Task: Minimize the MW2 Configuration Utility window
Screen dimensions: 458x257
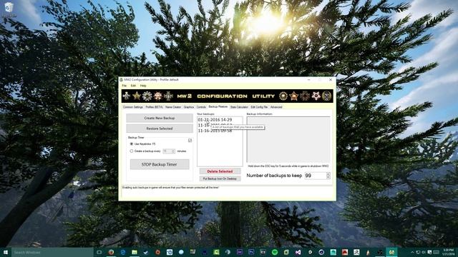Action: click(309, 79)
